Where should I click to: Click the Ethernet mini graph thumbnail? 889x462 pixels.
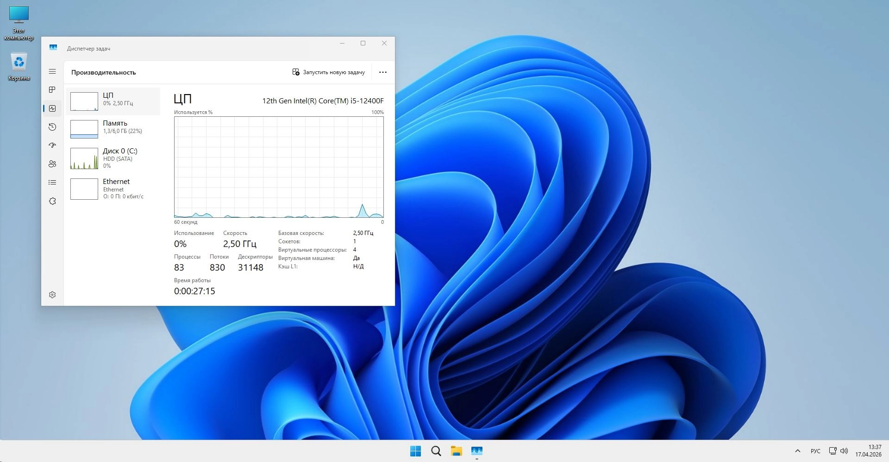coord(84,189)
